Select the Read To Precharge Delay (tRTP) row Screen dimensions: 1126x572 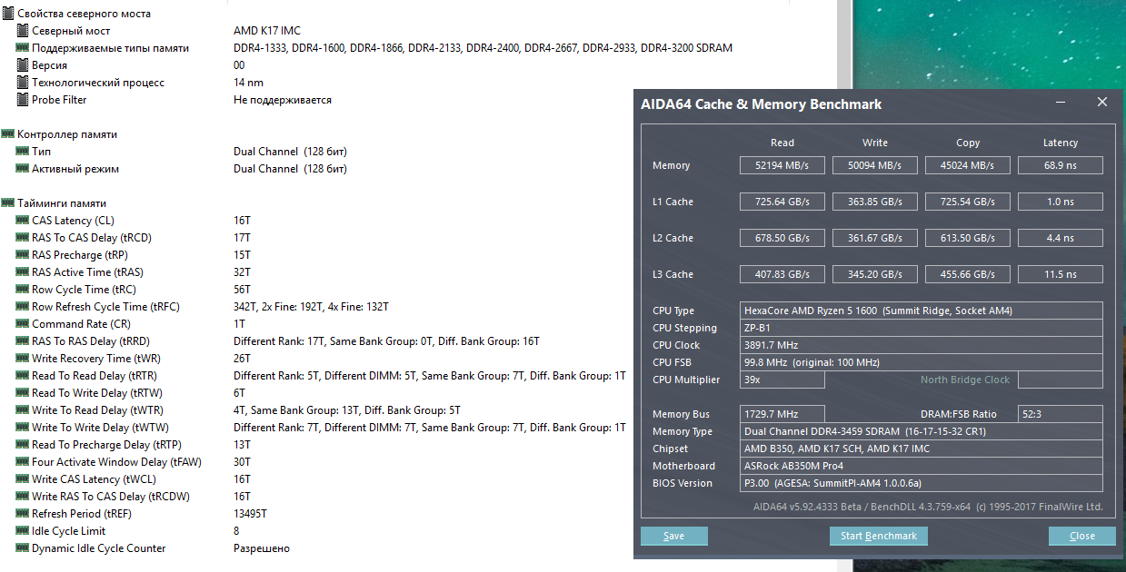(134, 445)
